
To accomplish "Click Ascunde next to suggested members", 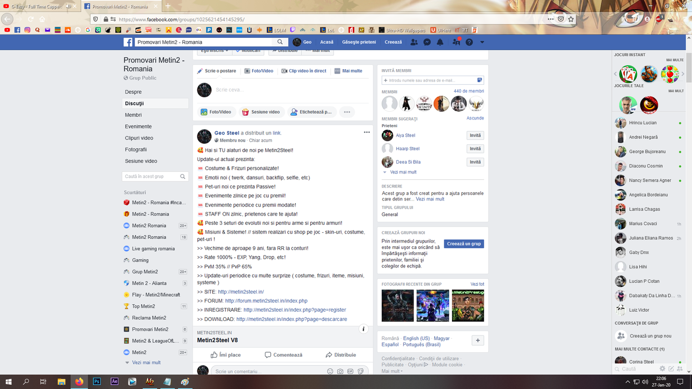I will pos(475,118).
